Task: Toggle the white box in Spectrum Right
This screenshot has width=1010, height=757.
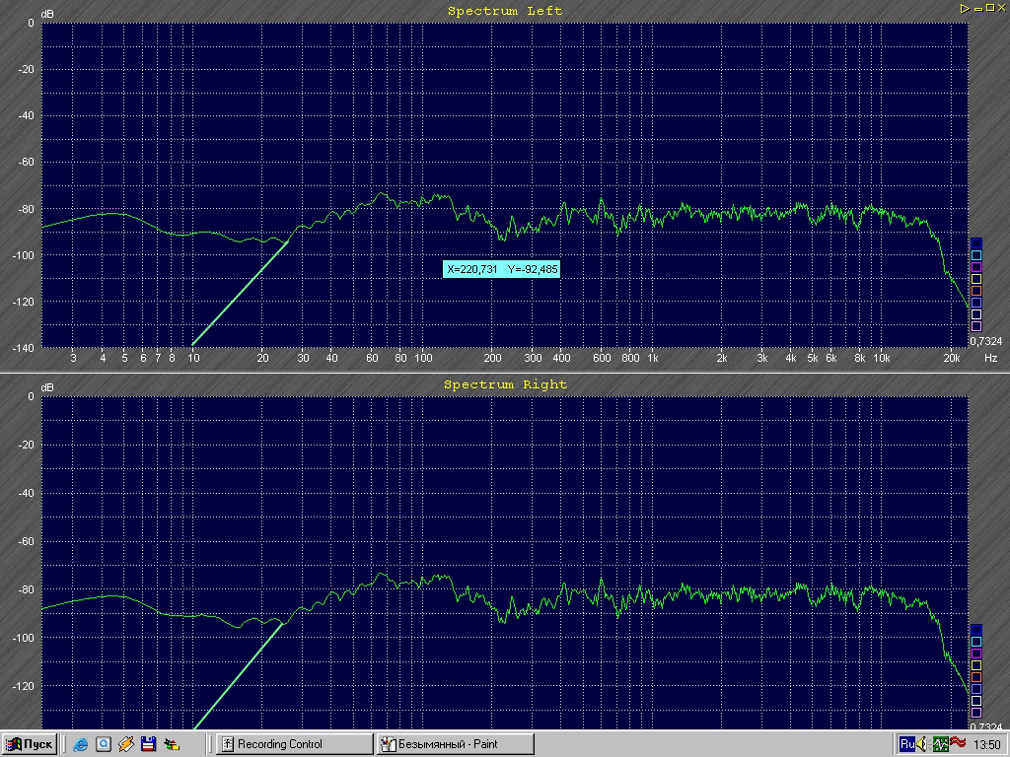Action: point(976,700)
